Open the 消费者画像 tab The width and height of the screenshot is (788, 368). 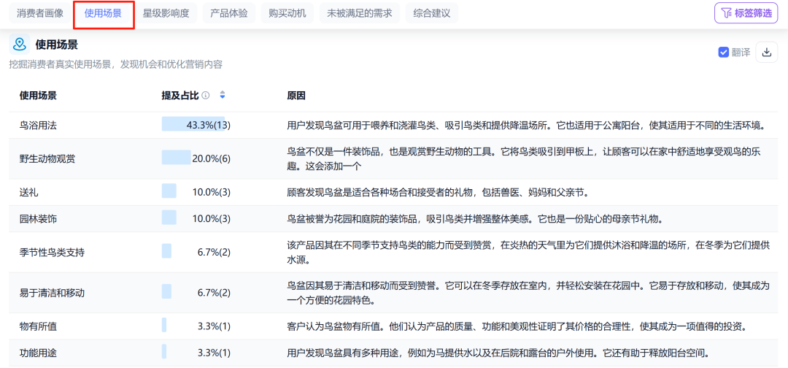pos(40,14)
